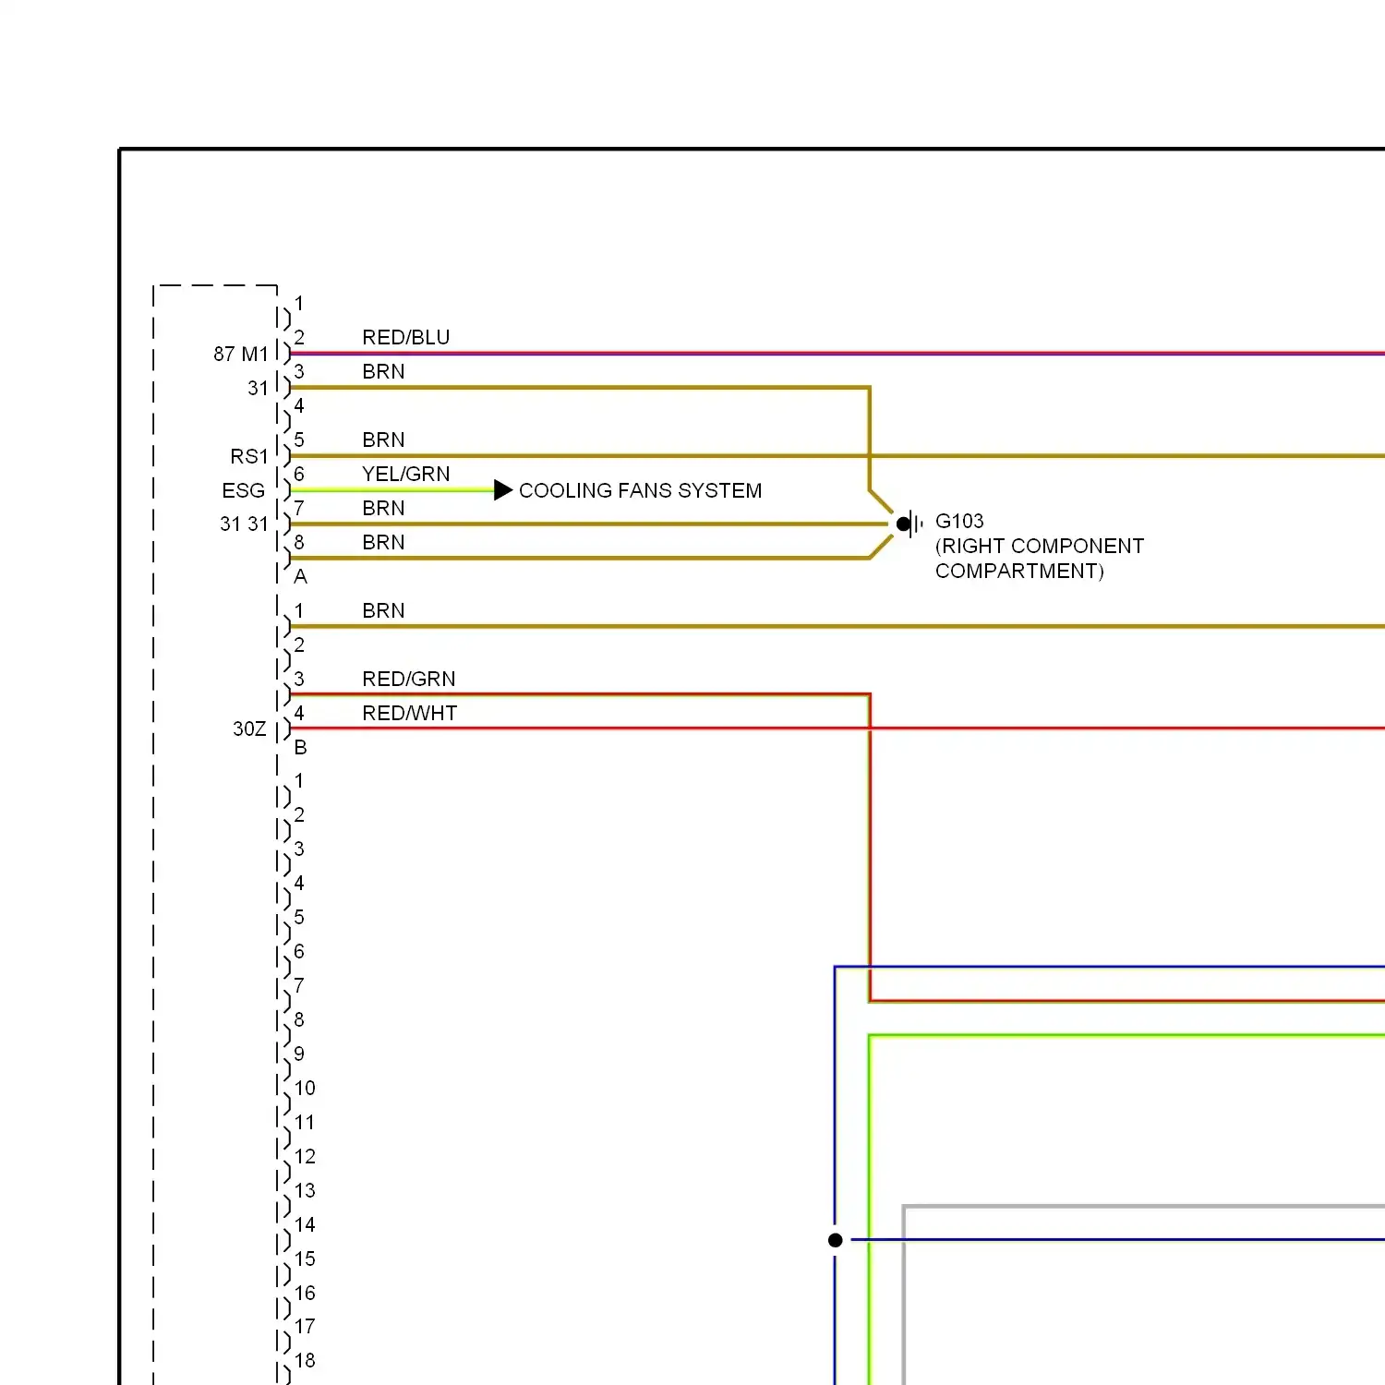Click the COOLING FANS SYSTEM reference text
Image resolution: width=1385 pixels, height=1385 pixels.
tap(641, 490)
